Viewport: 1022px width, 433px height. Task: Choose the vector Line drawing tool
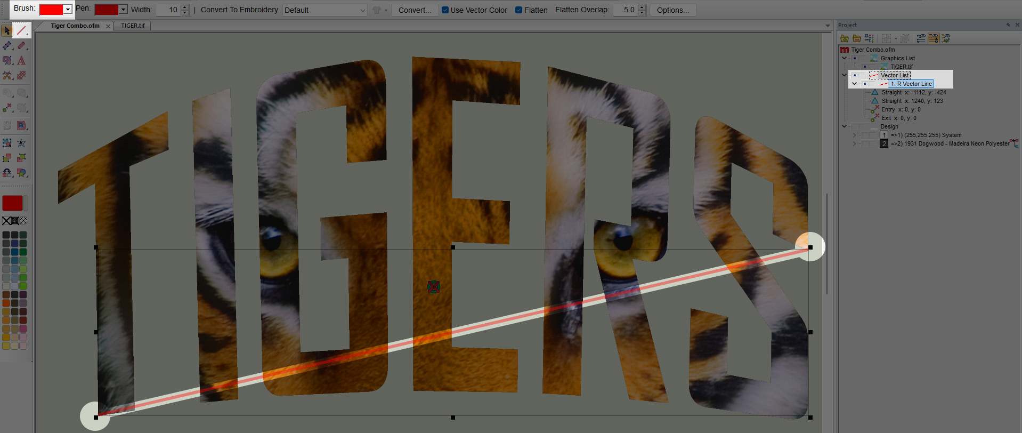pos(21,30)
